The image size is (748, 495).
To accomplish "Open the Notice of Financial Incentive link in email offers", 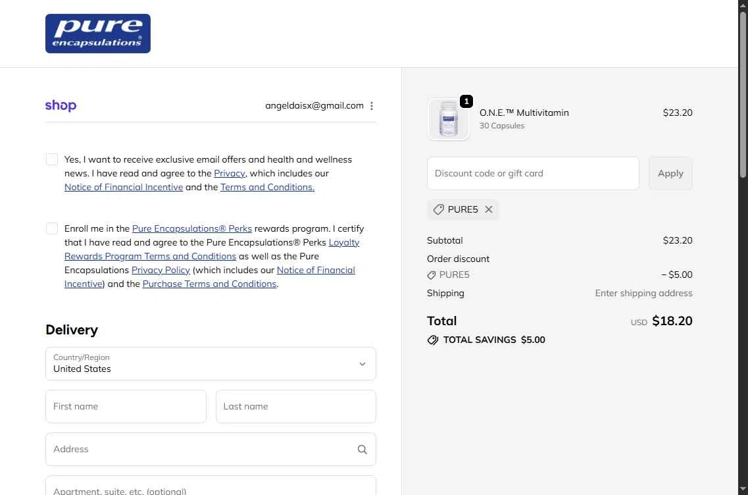I will point(124,187).
